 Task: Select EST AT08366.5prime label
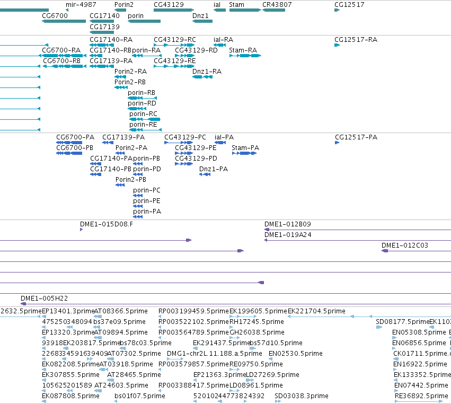coord(121,311)
